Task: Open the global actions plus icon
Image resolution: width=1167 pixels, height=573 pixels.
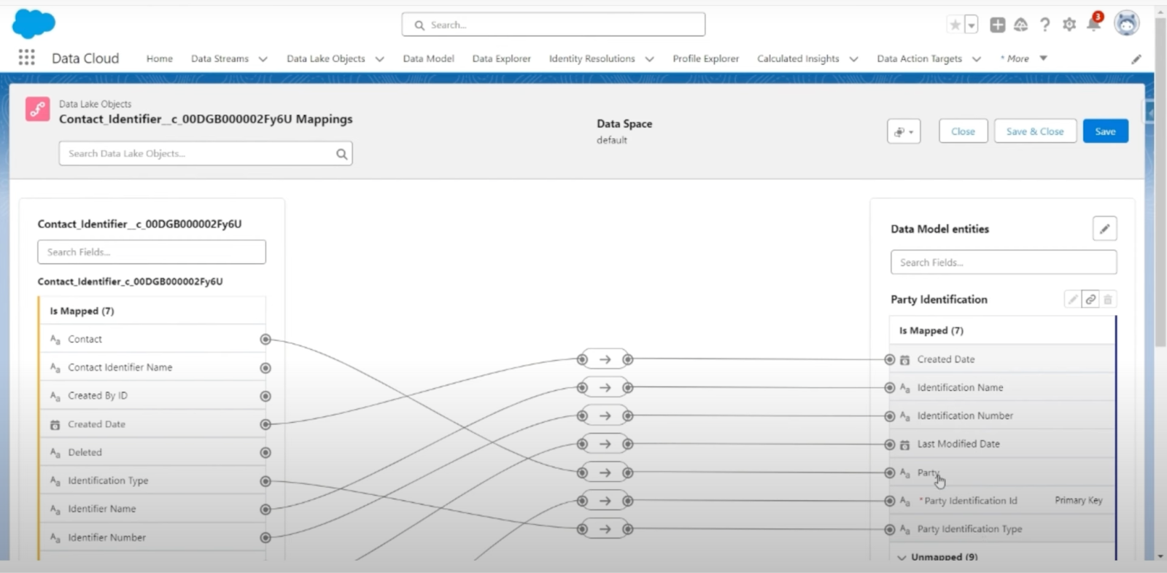Action: pyautogui.click(x=997, y=25)
